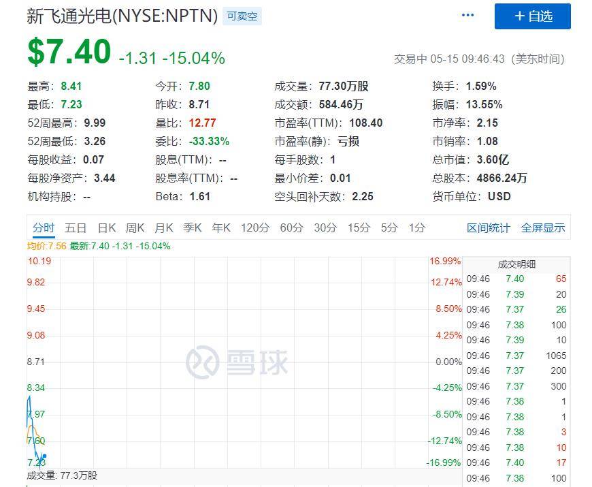Switch to the 周K weekly chart
The width and height of the screenshot is (592, 487).
click(x=135, y=227)
